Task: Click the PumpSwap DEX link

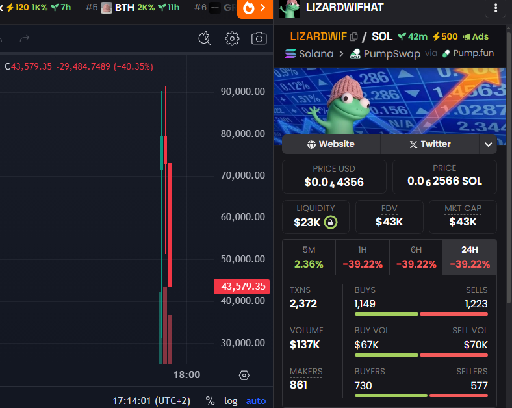Action: coord(385,53)
